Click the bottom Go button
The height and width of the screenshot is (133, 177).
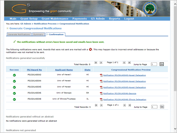[162, 107]
